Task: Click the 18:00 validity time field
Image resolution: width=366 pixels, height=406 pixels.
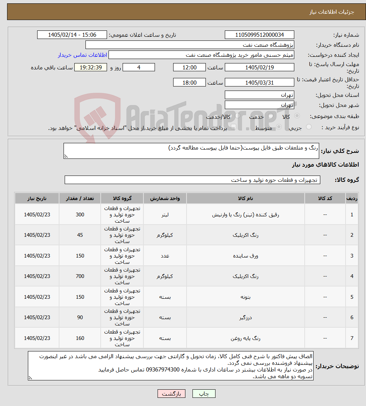Action: 190,82
